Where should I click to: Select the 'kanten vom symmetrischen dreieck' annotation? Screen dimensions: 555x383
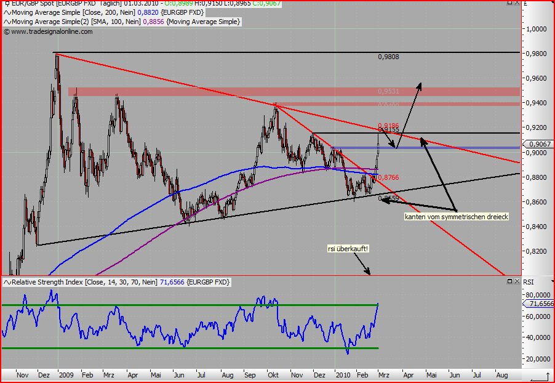pyautogui.click(x=456, y=217)
